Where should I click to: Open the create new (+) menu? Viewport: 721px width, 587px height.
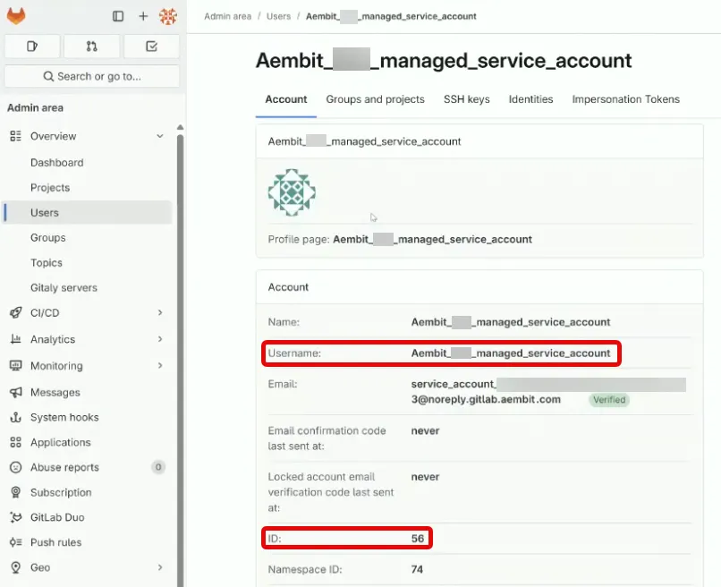(142, 15)
